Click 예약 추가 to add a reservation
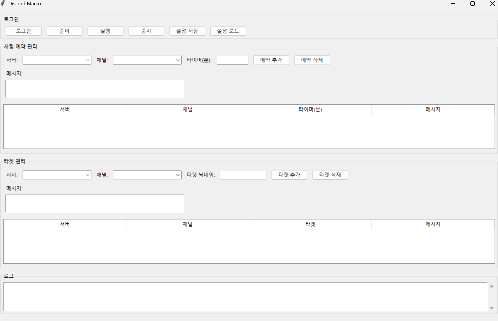The image size is (498, 321). (271, 60)
